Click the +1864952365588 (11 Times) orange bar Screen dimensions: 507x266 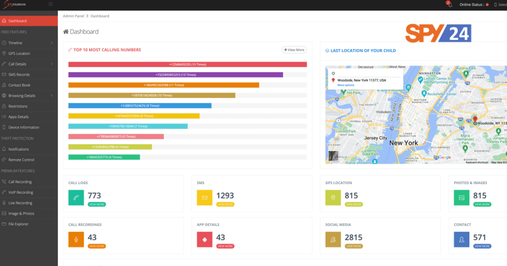click(163, 85)
